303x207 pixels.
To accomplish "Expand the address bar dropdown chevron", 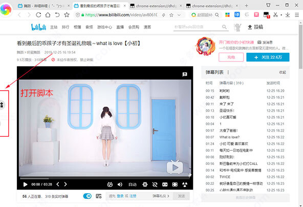I will coord(179,15).
